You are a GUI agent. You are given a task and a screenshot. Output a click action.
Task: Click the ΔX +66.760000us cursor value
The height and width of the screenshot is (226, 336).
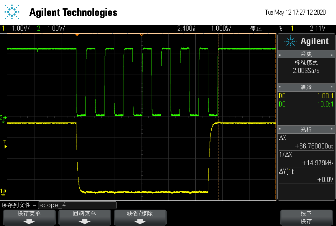tap(314, 146)
